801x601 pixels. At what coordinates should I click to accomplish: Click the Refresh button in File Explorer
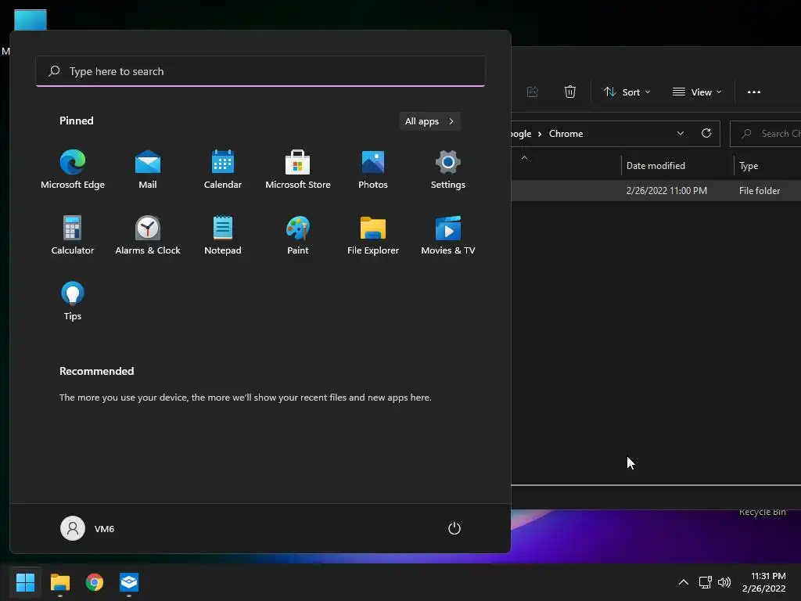(x=706, y=133)
